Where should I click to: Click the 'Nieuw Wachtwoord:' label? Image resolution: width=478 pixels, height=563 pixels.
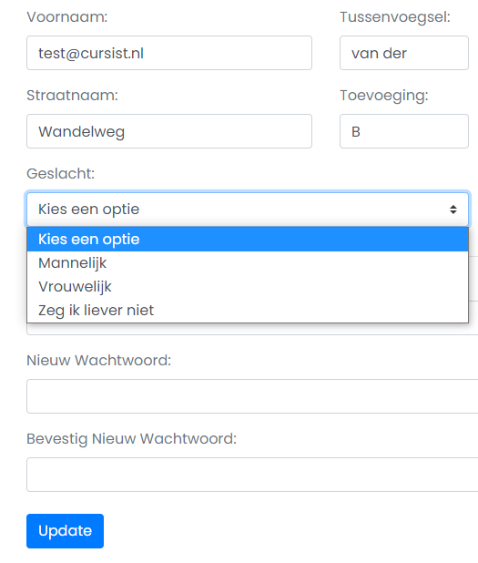point(99,360)
